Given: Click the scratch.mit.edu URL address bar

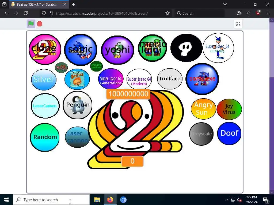Looking at the screenshot, I should click(102, 13).
